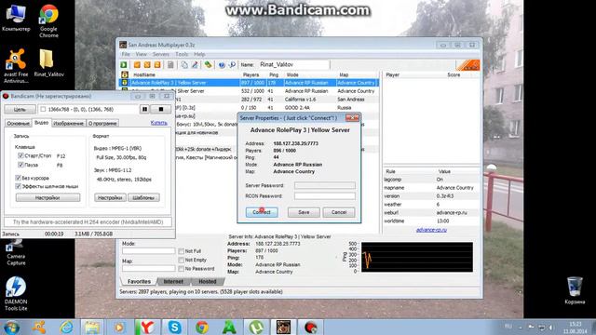Click the Купить link in Bandicam

pos(159,123)
